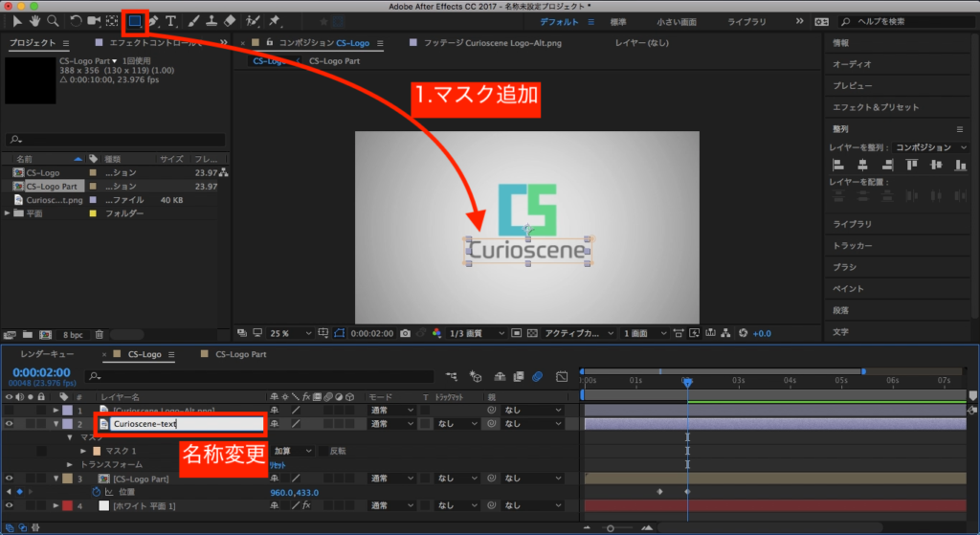Screen dimensions: 980x535
Task: Click the snapshot camera icon in viewer
Action: [406, 333]
